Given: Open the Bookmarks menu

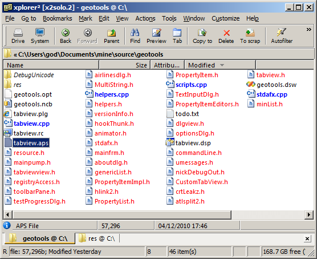Looking at the screenshot, I should (58, 18).
